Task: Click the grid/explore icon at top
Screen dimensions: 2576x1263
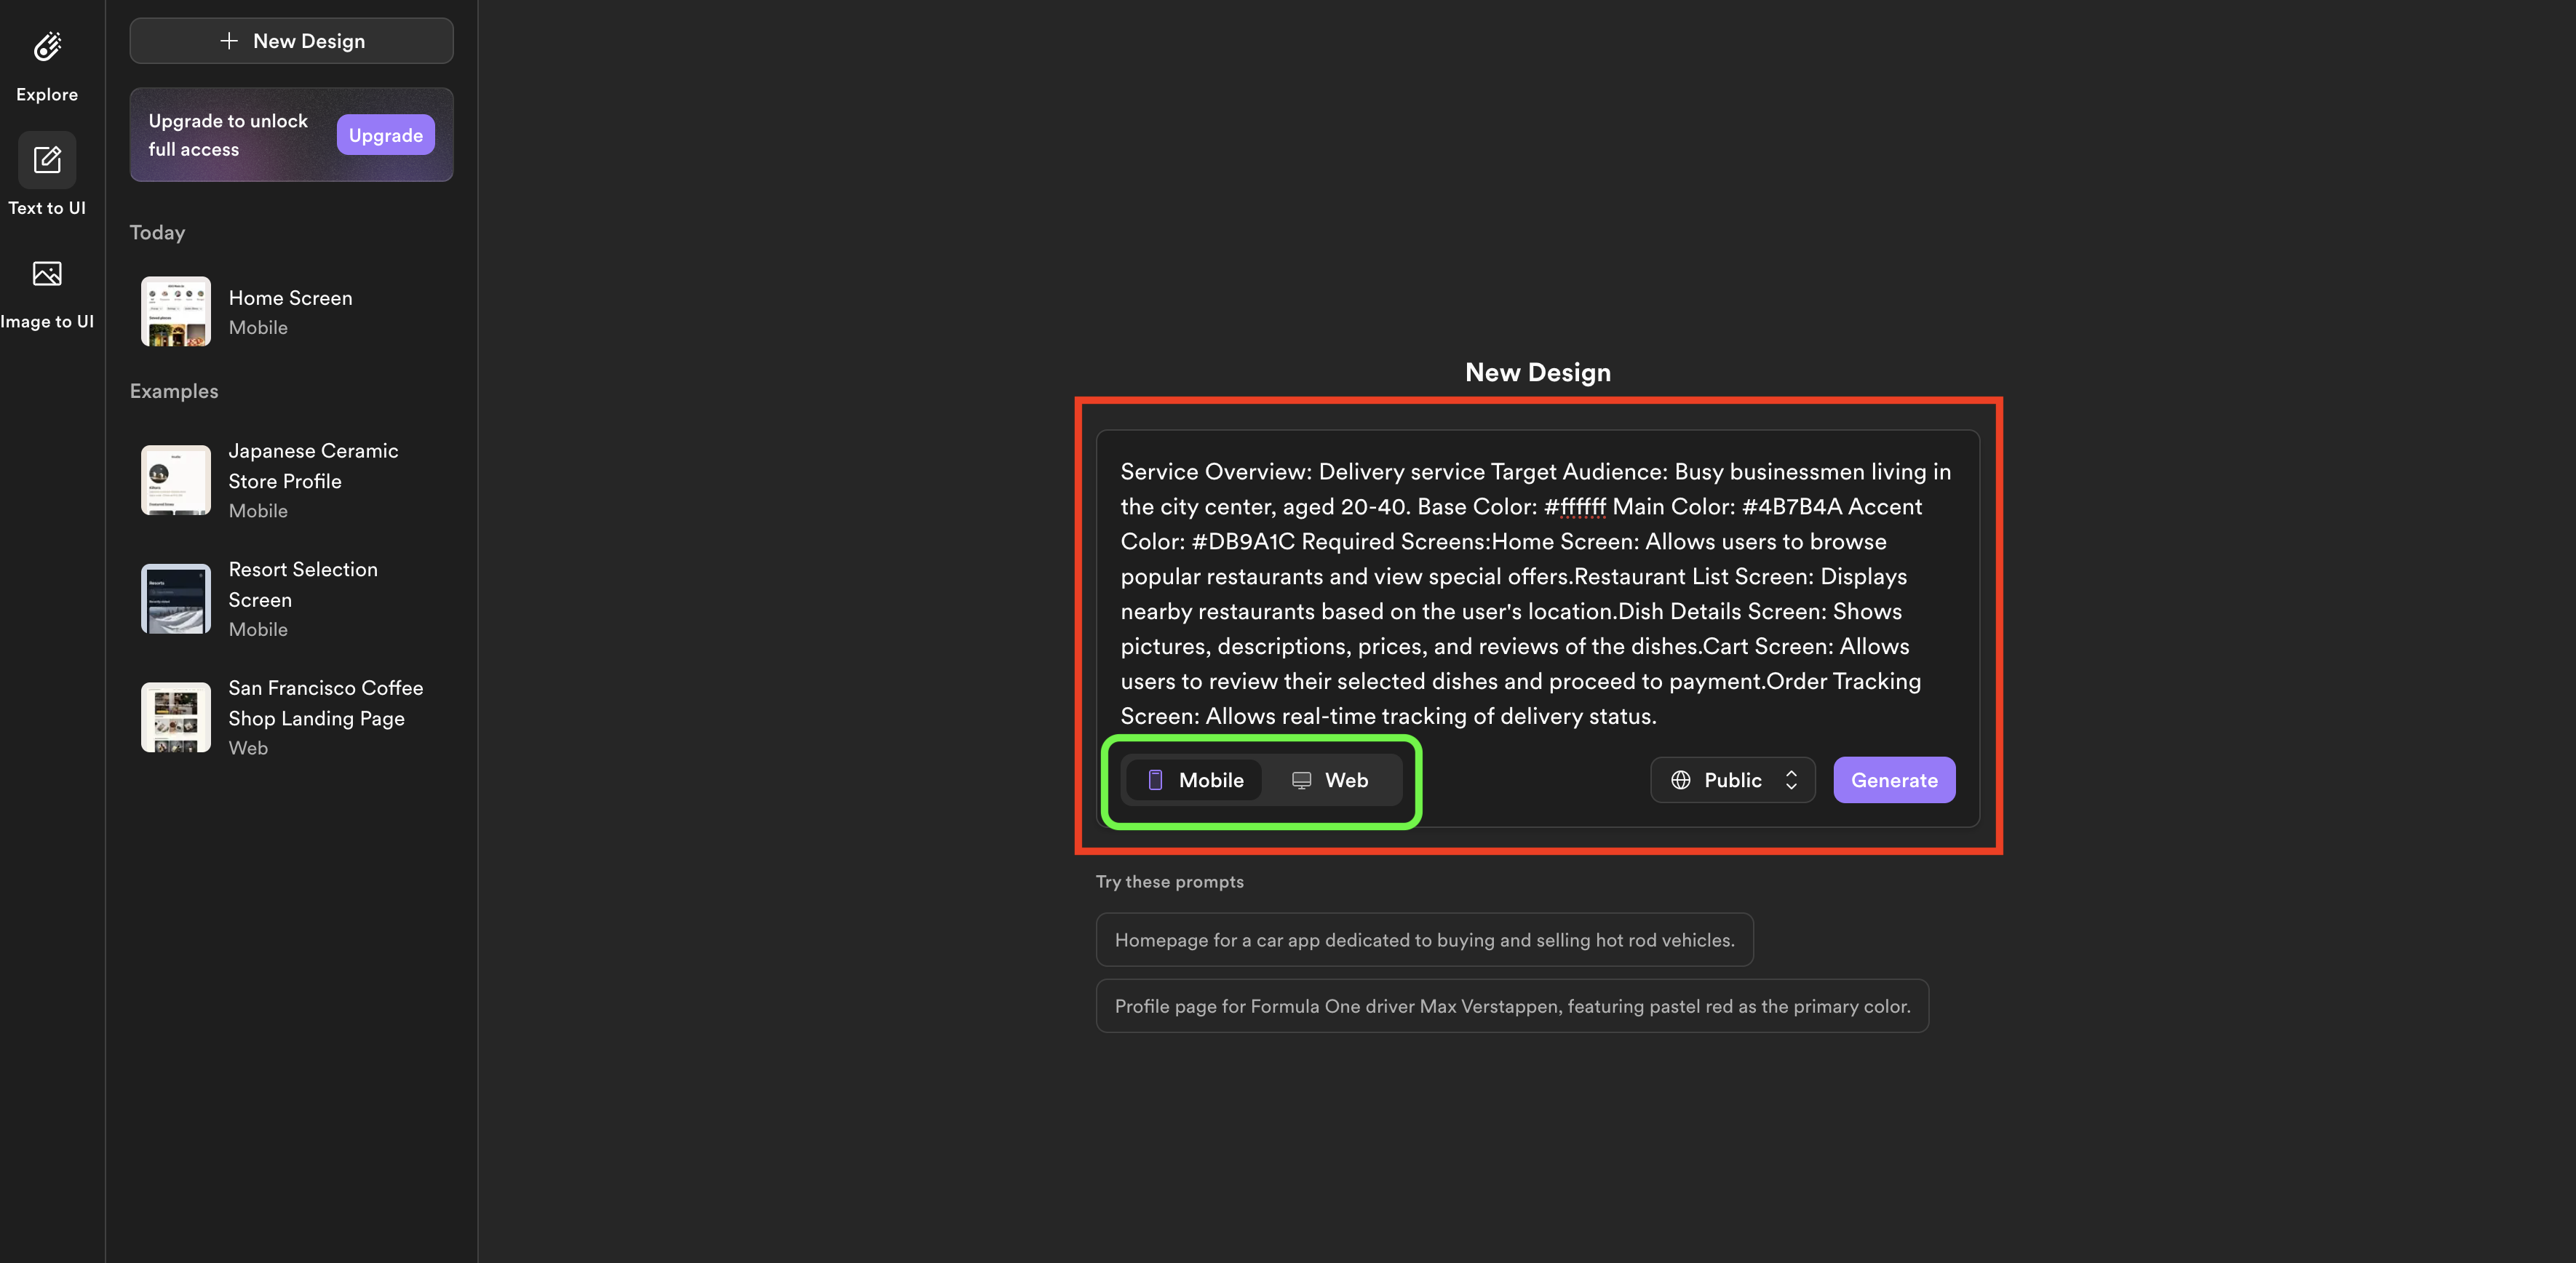Action: point(46,44)
